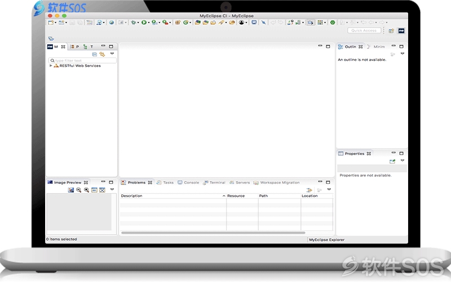Expand the RESTful Web Services tree node

51,65
